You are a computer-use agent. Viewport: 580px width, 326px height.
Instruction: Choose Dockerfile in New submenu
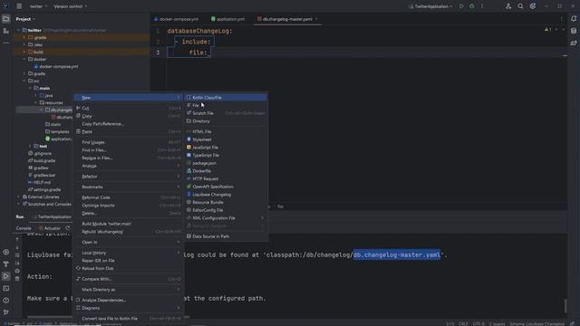click(x=226, y=171)
